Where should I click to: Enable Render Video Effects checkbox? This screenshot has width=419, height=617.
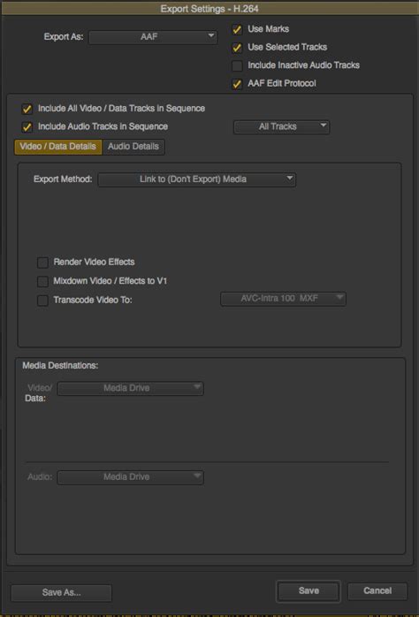42,263
